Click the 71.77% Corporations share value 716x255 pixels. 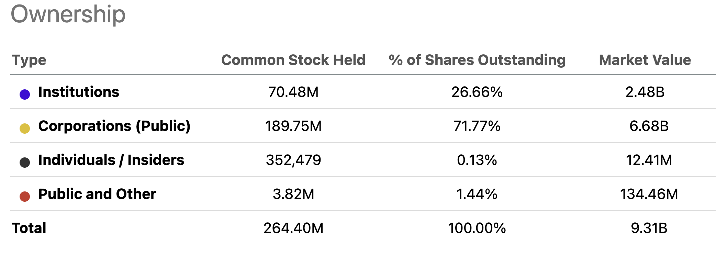click(x=477, y=126)
